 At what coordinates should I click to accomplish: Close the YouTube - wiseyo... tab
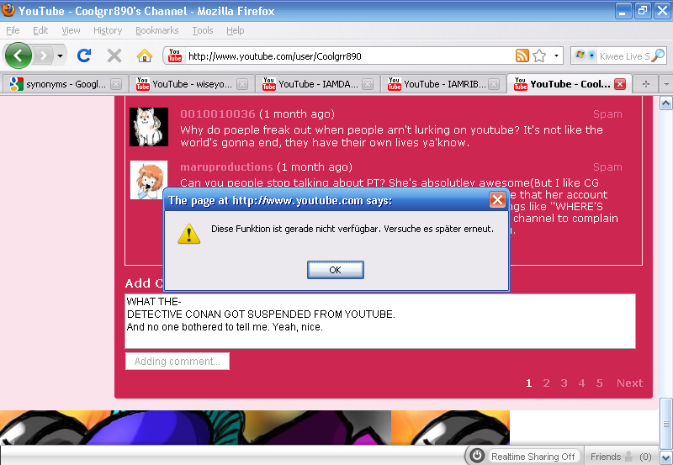242,84
